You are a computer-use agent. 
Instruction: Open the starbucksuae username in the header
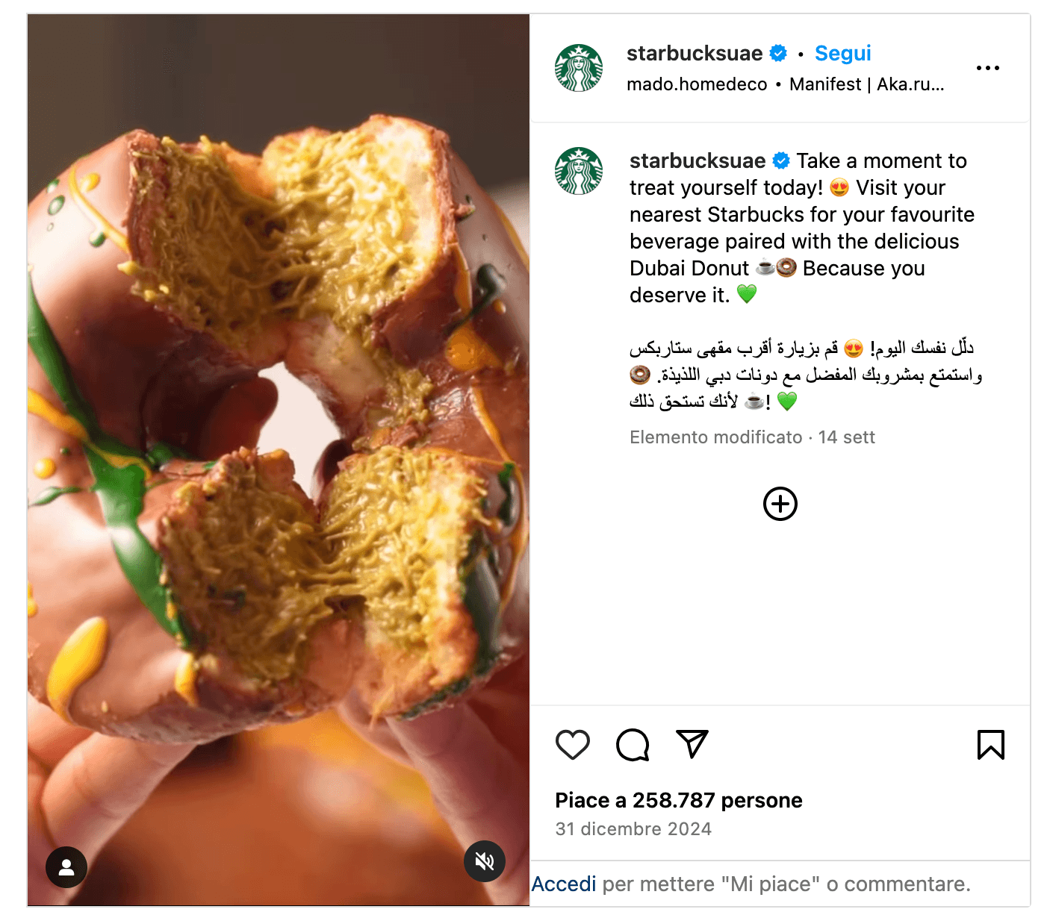[694, 54]
